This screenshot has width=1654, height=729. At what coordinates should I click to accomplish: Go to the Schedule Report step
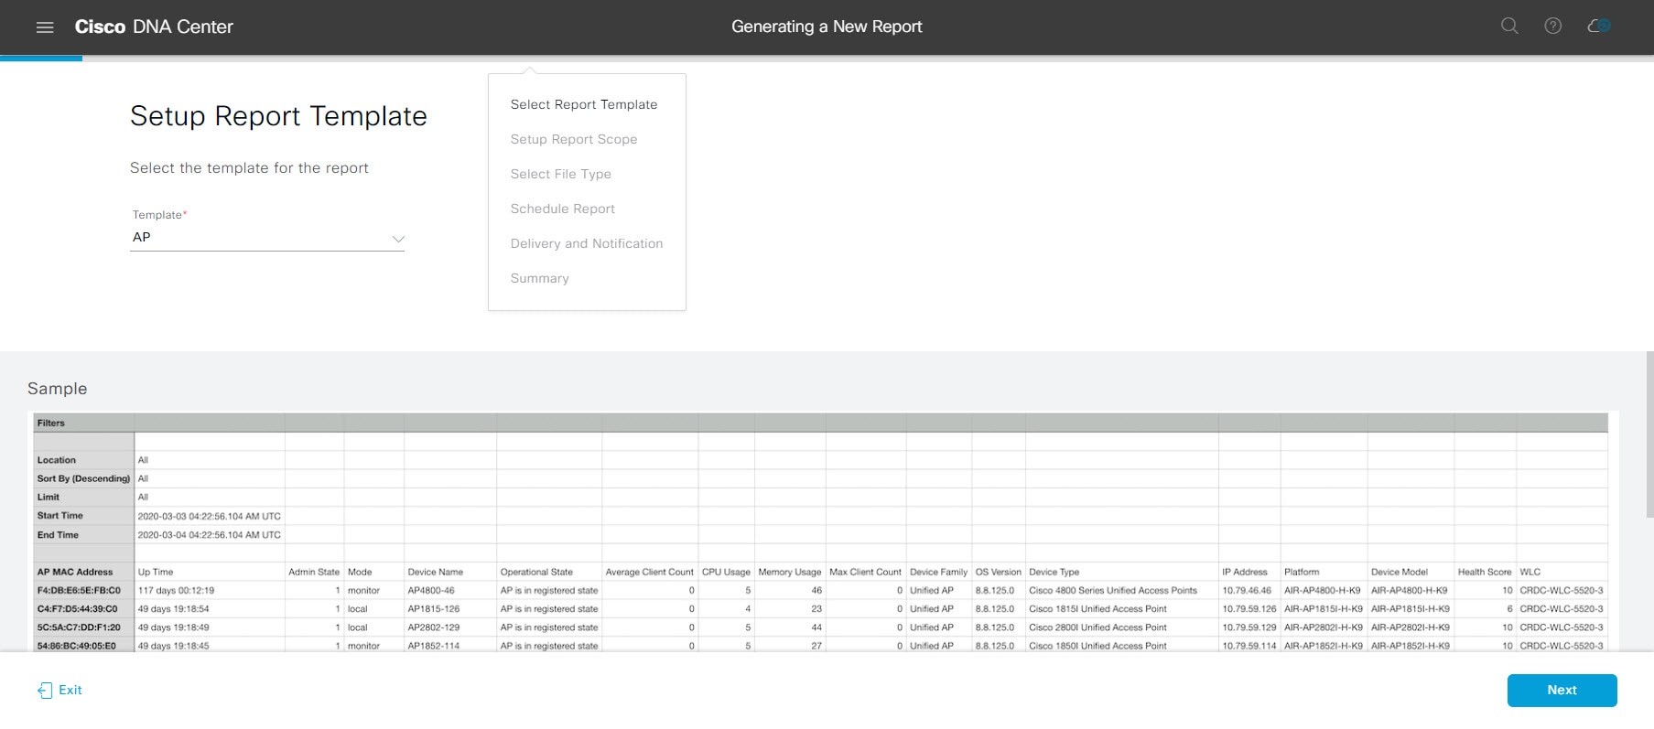(x=563, y=209)
